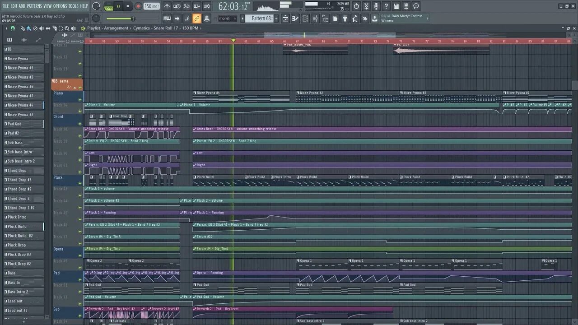Image resolution: width=578 pixels, height=325 pixels.
Task: Click the plus button next to Pattern 68
Action: [x=276, y=19]
